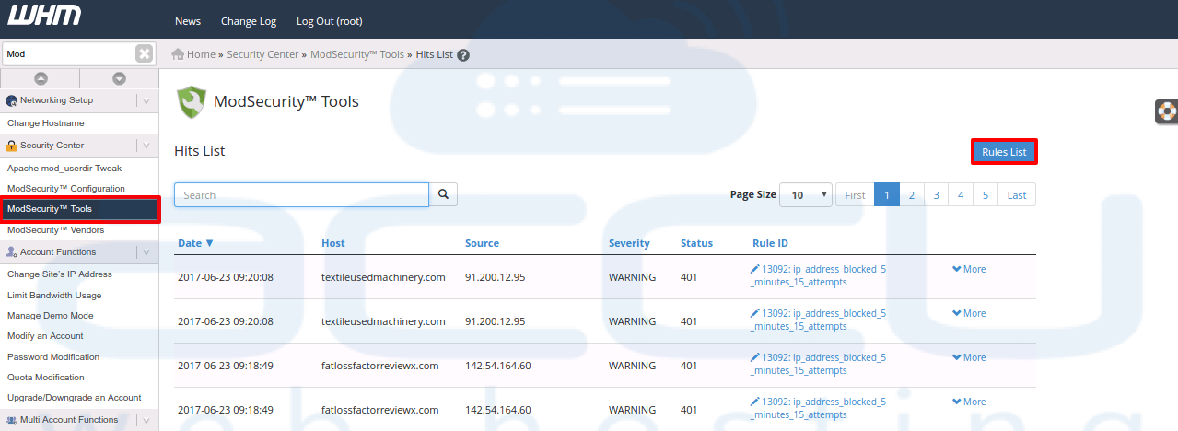Focus the hits Search input field
Viewport: 1178px width, 431px height.
pyautogui.click(x=302, y=194)
